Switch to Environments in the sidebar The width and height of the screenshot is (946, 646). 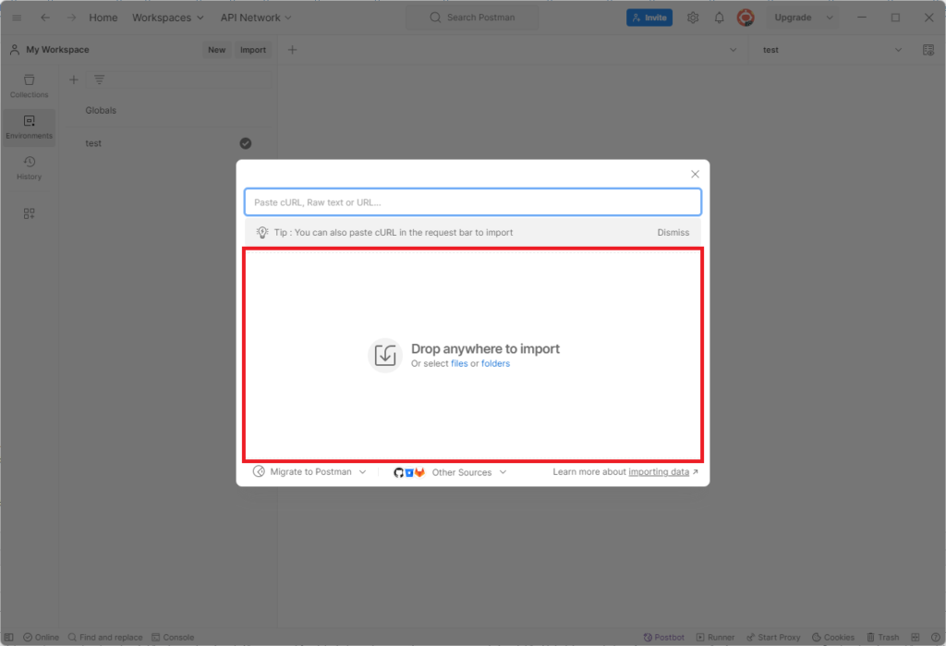[29, 127]
